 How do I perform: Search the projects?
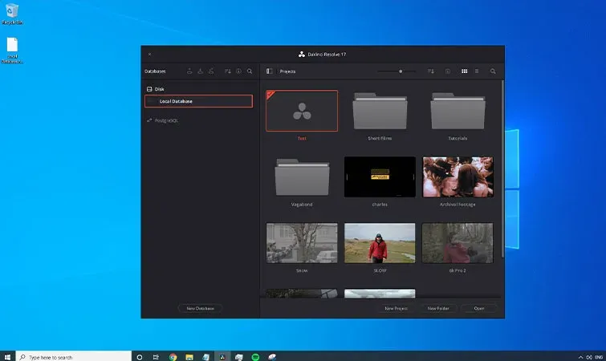coord(493,71)
